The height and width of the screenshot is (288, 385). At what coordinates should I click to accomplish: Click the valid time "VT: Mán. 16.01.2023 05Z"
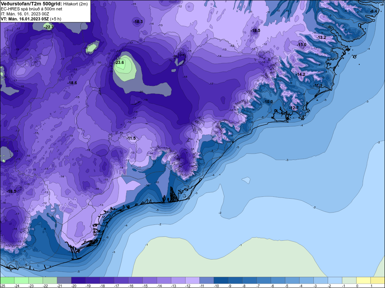(25, 19)
